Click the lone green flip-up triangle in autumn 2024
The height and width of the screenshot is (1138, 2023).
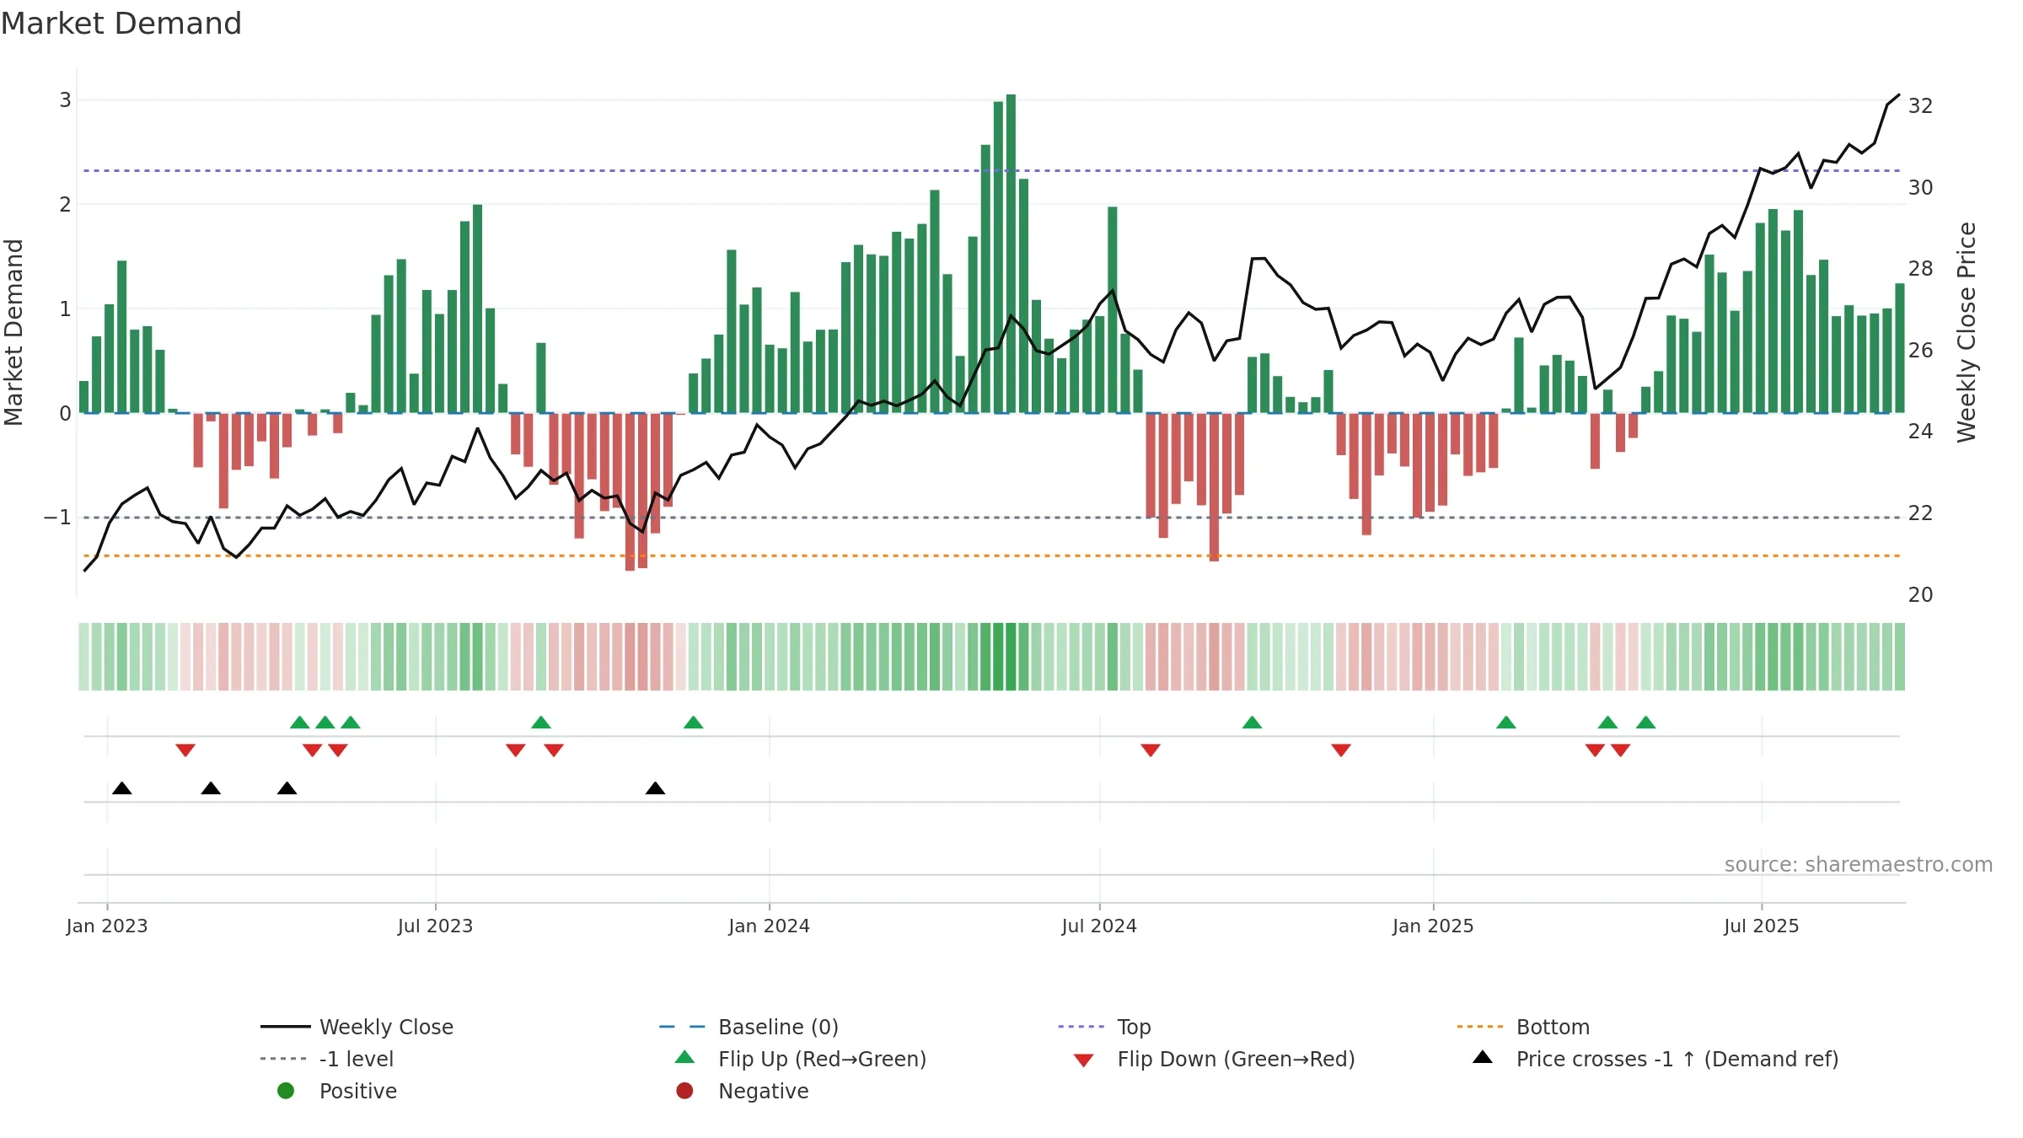point(1252,722)
